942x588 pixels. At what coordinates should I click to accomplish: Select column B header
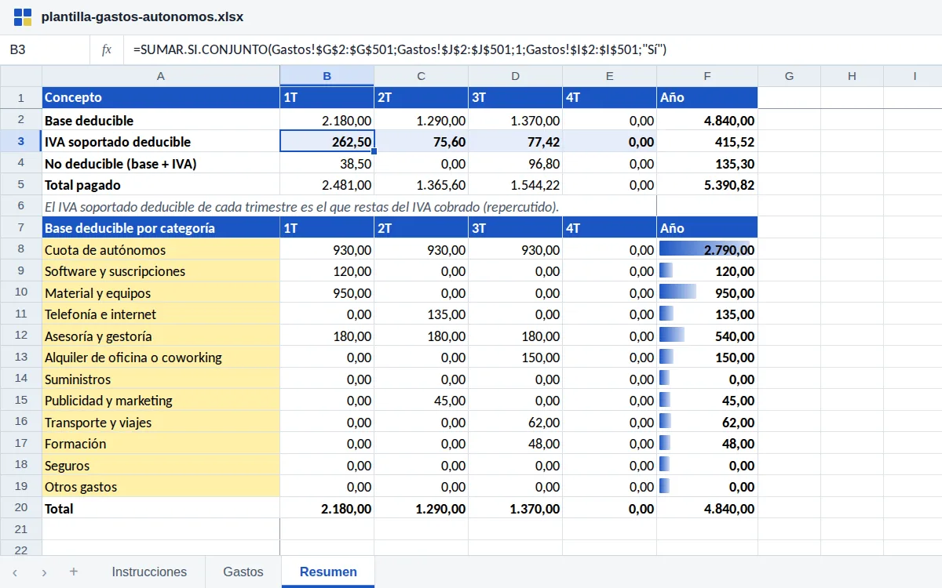coord(327,76)
